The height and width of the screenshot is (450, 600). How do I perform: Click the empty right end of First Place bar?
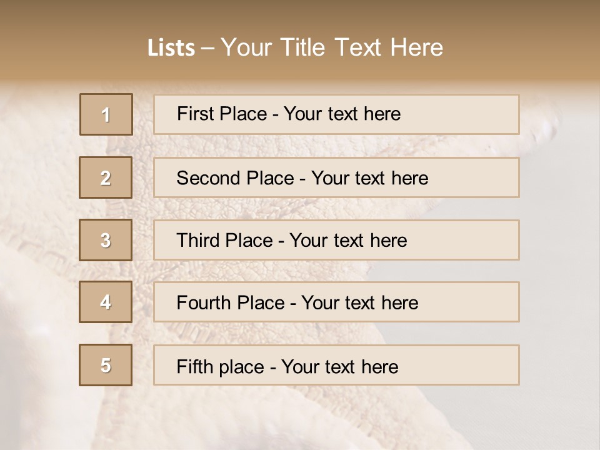point(475,114)
